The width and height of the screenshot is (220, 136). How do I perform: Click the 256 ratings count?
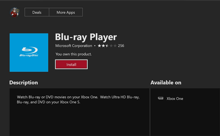click(x=121, y=46)
